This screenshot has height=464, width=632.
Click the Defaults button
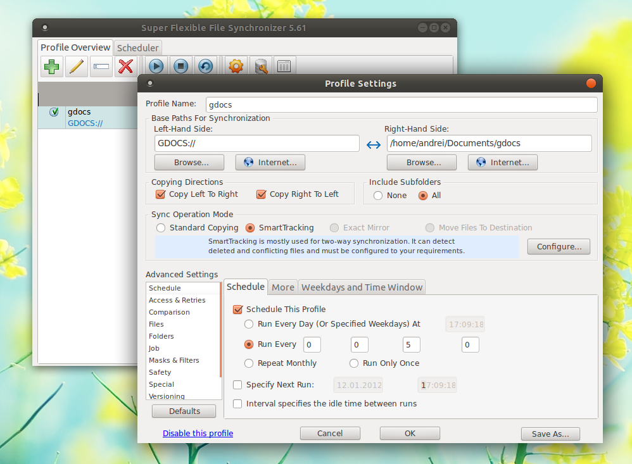(184, 411)
